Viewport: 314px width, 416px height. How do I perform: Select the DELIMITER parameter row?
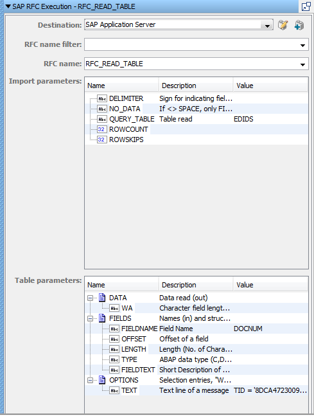click(x=196, y=98)
